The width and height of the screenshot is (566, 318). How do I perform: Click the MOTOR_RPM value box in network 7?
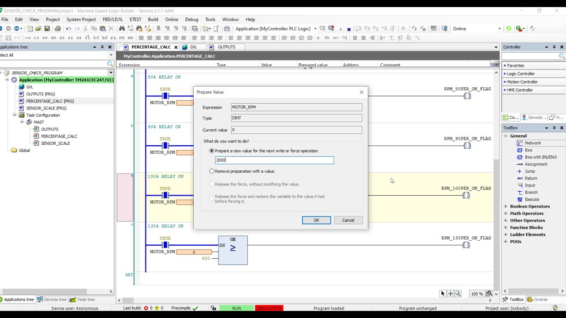[x=194, y=252]
